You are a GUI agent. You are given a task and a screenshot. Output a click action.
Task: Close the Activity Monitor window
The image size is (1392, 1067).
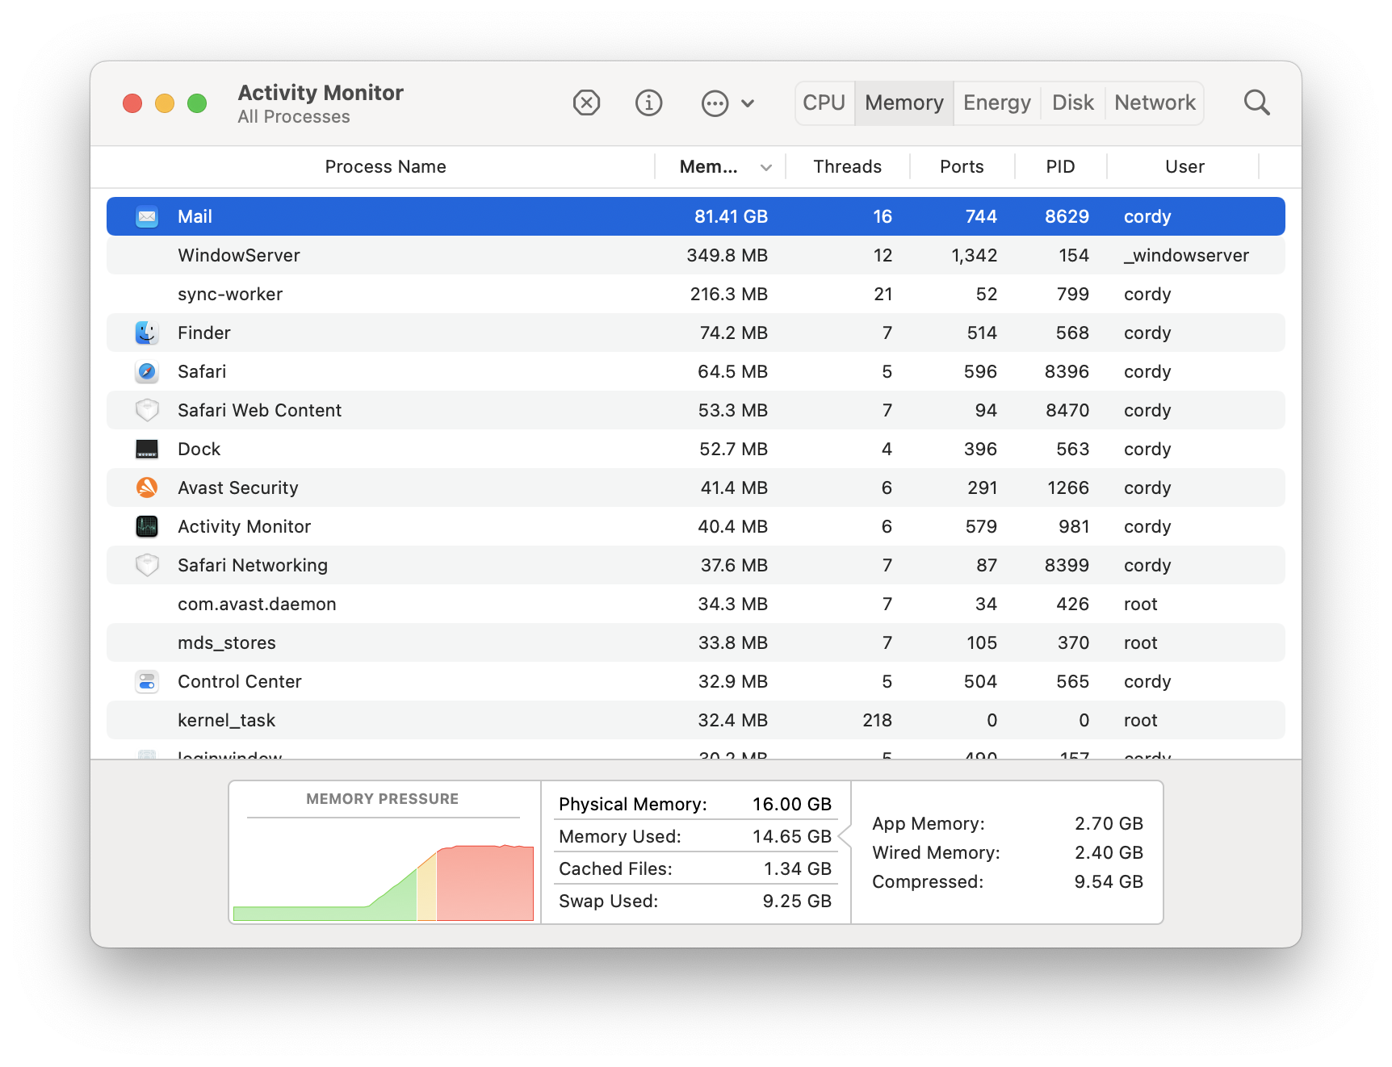(x=132, y=103)
